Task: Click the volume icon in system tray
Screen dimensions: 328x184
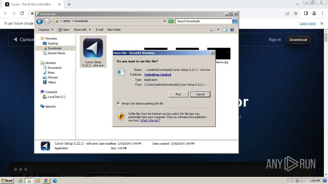Action: (x=291, y=181)
